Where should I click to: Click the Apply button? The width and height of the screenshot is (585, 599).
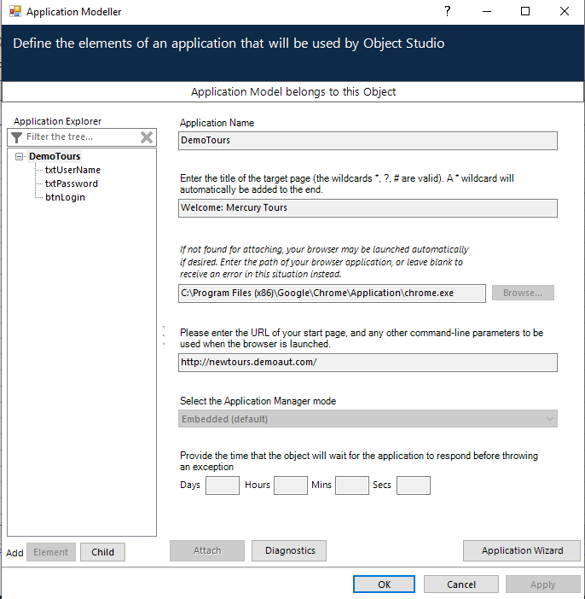[543, 584]
